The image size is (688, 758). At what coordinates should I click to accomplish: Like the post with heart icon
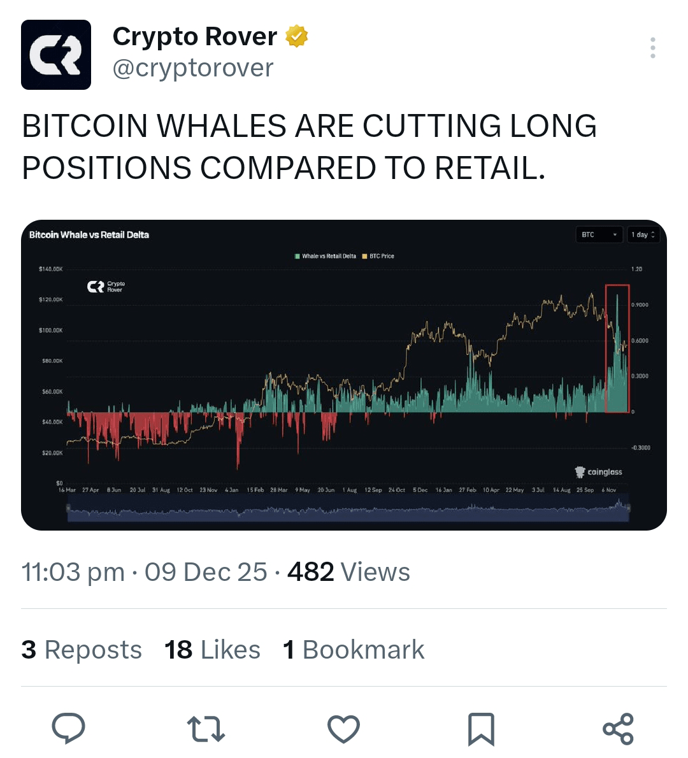[x=343, y=729]
